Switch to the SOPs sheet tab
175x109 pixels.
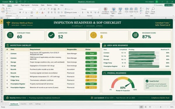pos(31,104)
